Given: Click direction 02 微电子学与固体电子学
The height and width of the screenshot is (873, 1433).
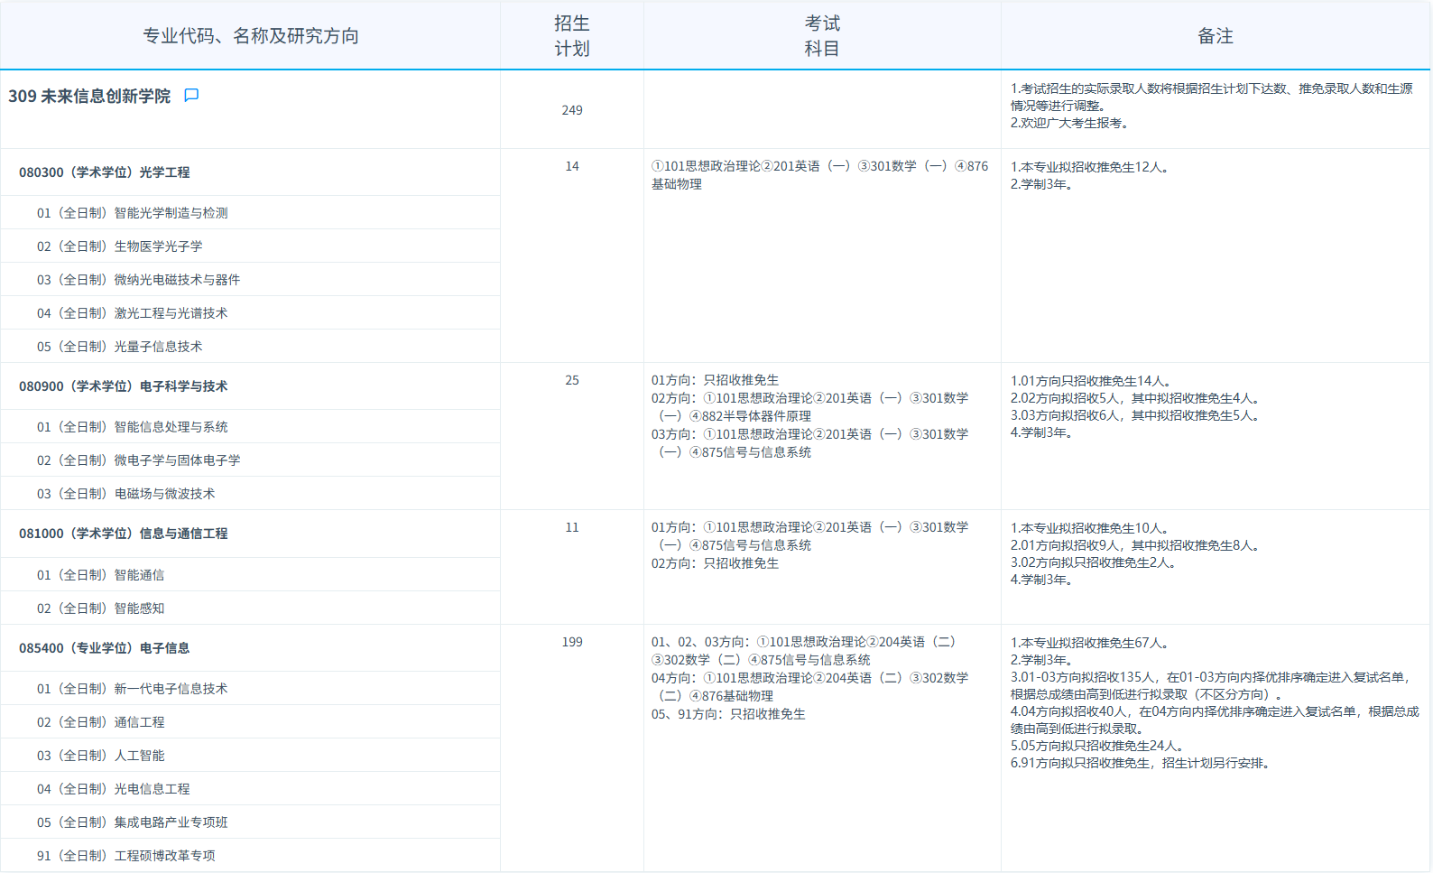Looking at the screenshot, I should point(139,460).
